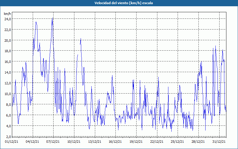This screenshot has height=149, width=238.
Task: Click the 20 km/h peak after 10/12/21
Action: 81,38
